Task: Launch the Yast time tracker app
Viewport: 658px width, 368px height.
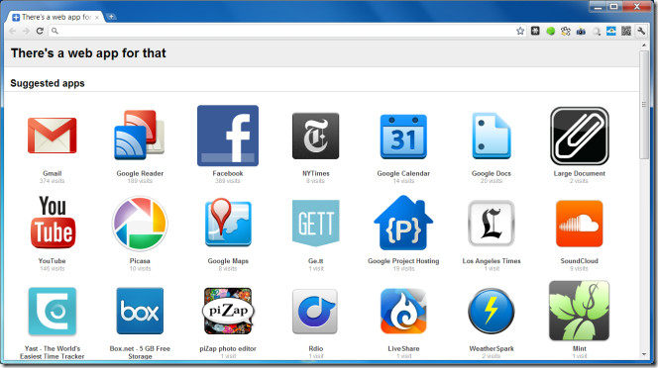Action: 53,311
